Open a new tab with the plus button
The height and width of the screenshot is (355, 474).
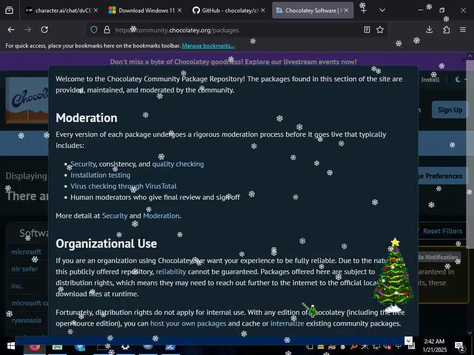coord(363,10)
